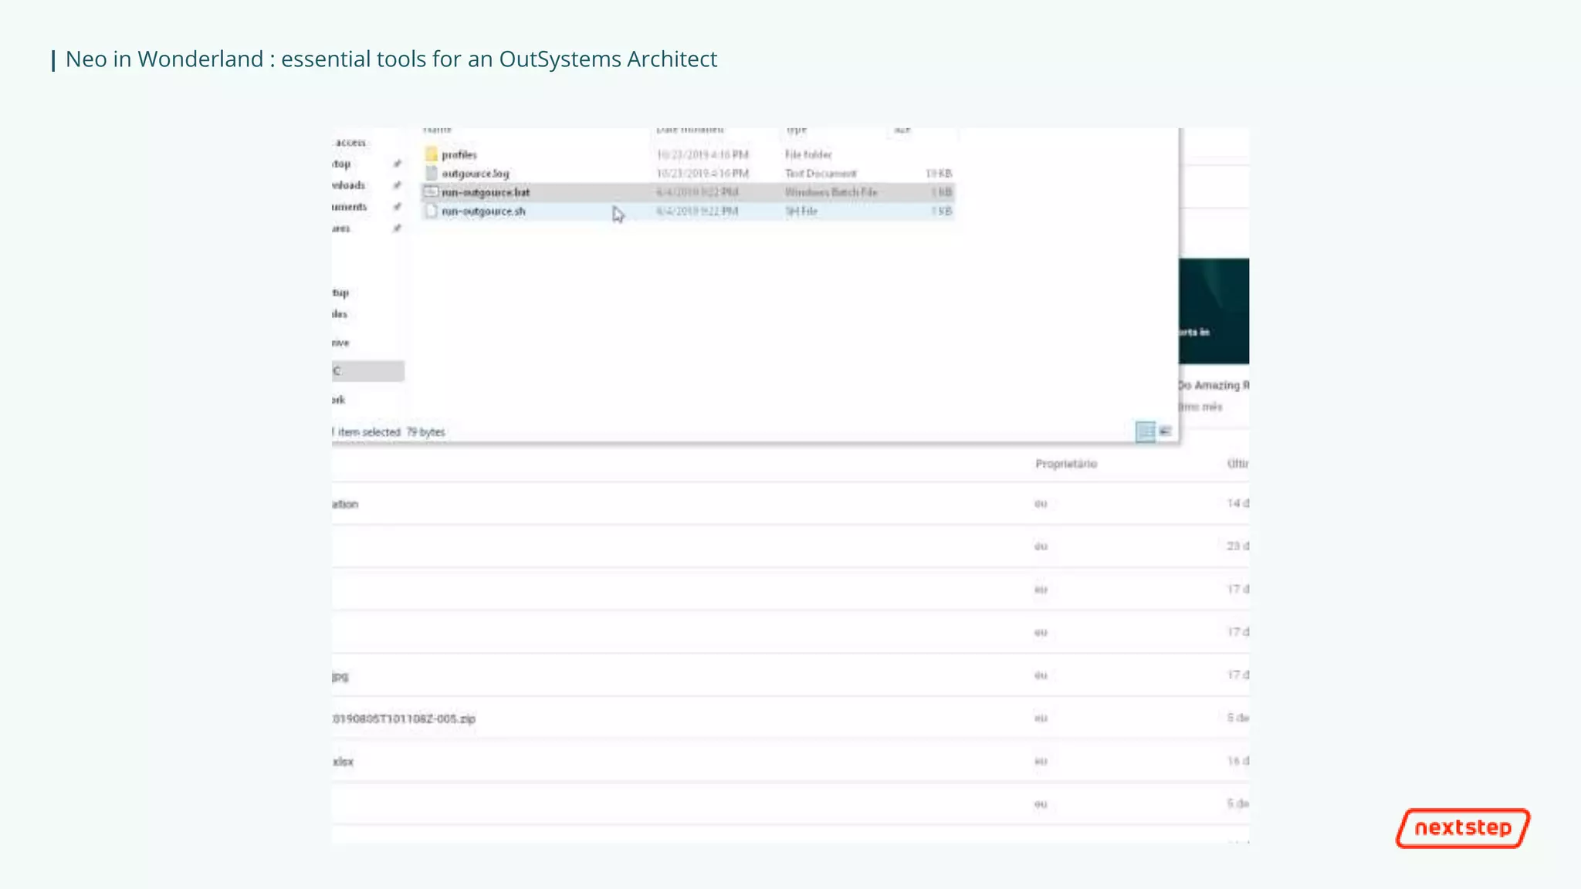Select run-outgource.sh file row
Viewport: 1581px width, 889px height.
coord(483,211)
